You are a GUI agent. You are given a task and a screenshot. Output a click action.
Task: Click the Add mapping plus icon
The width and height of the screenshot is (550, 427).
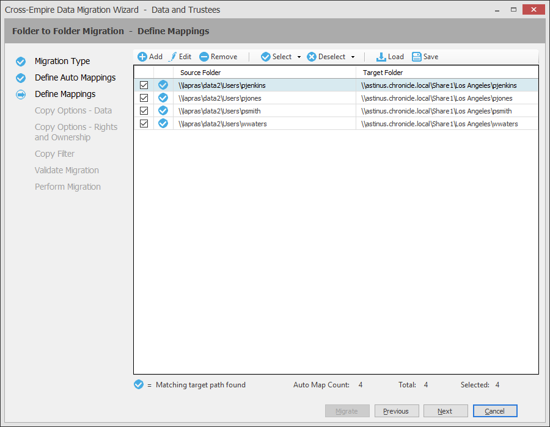(x=142, y=57)
